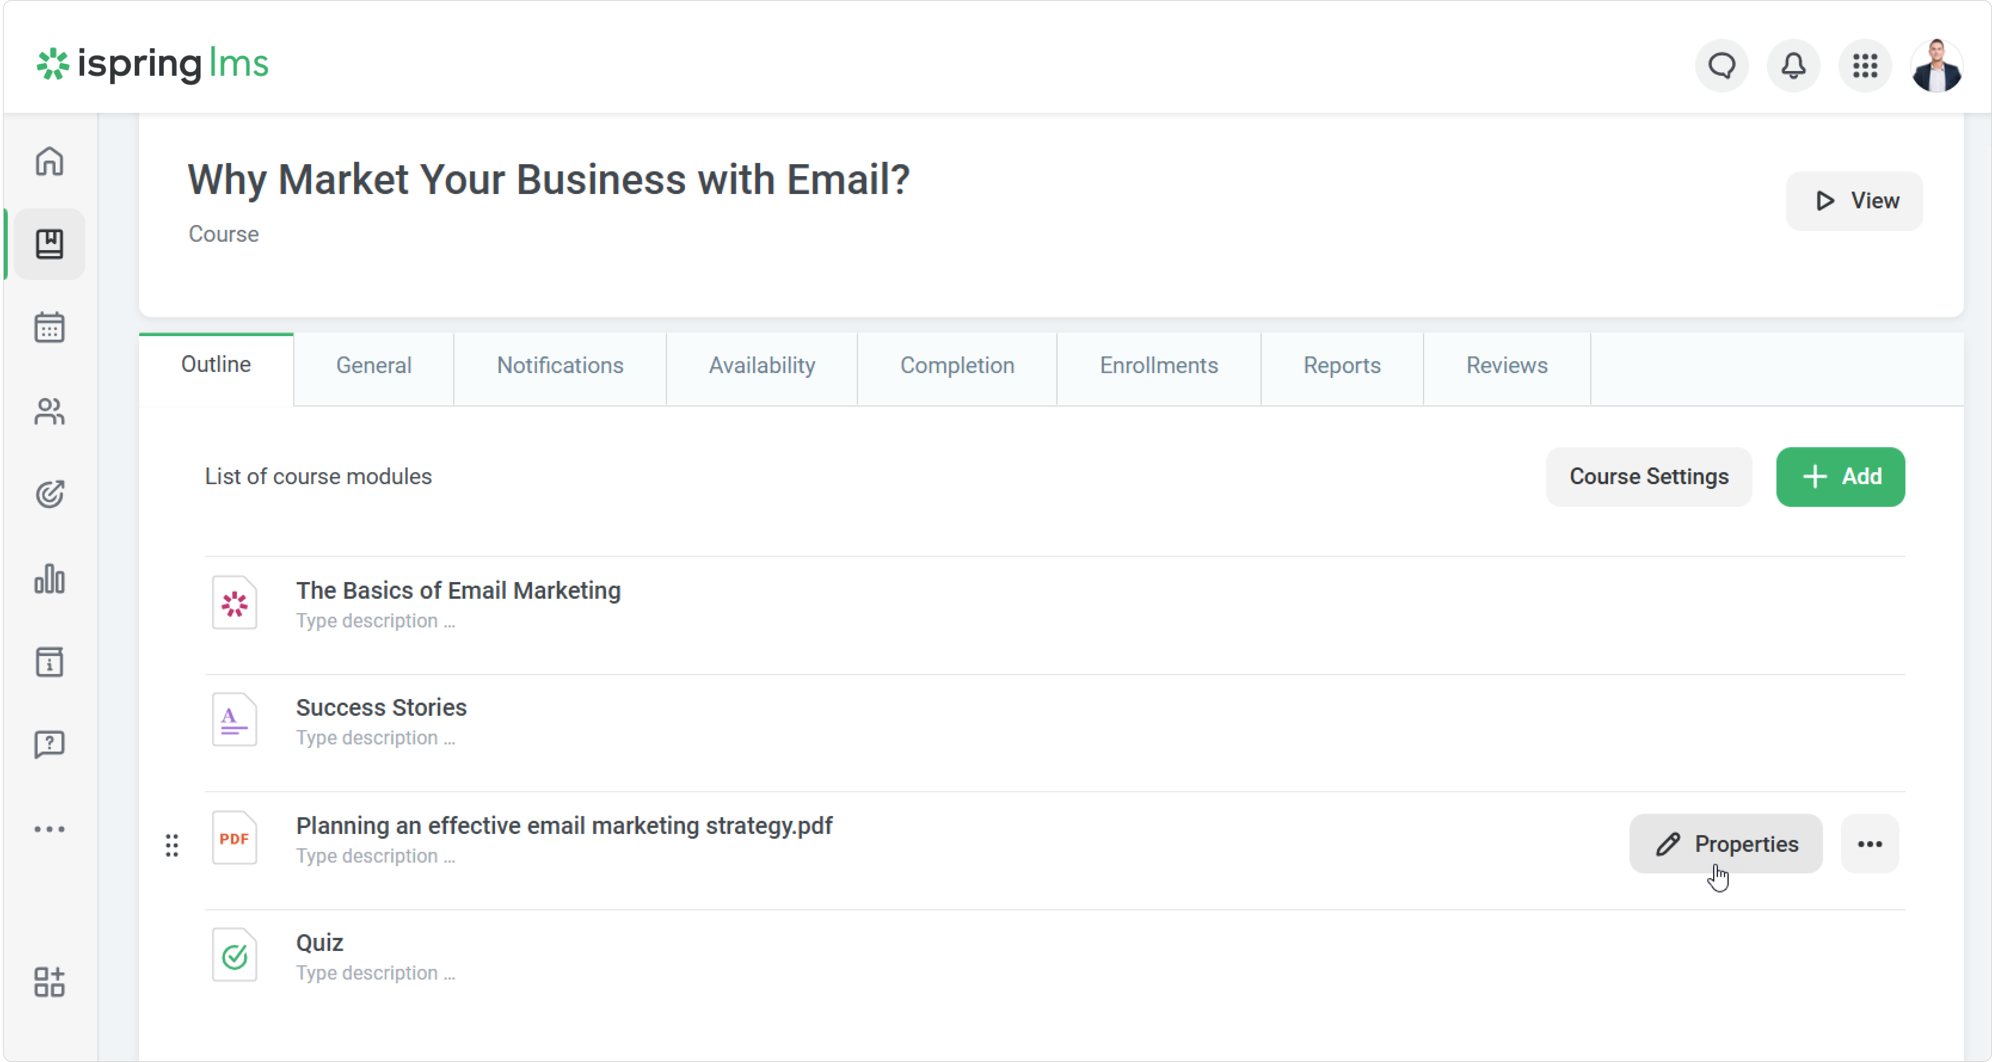Viewport: 1992px width, 1062px height.
Task: Open the users icon in sidebar
Action: coord(50,411)
